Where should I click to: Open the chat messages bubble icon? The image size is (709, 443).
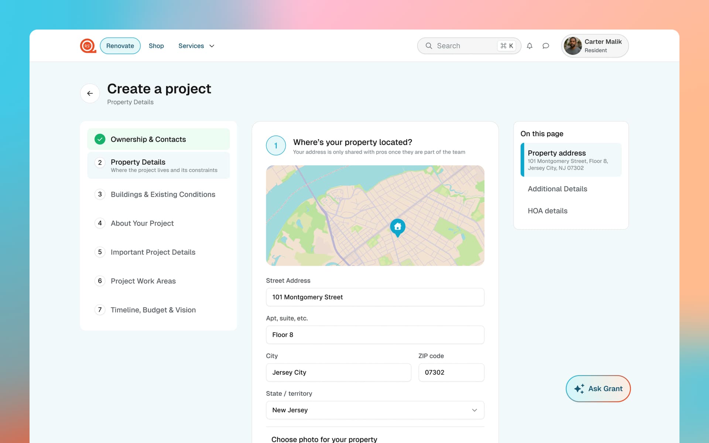[546, 46]
